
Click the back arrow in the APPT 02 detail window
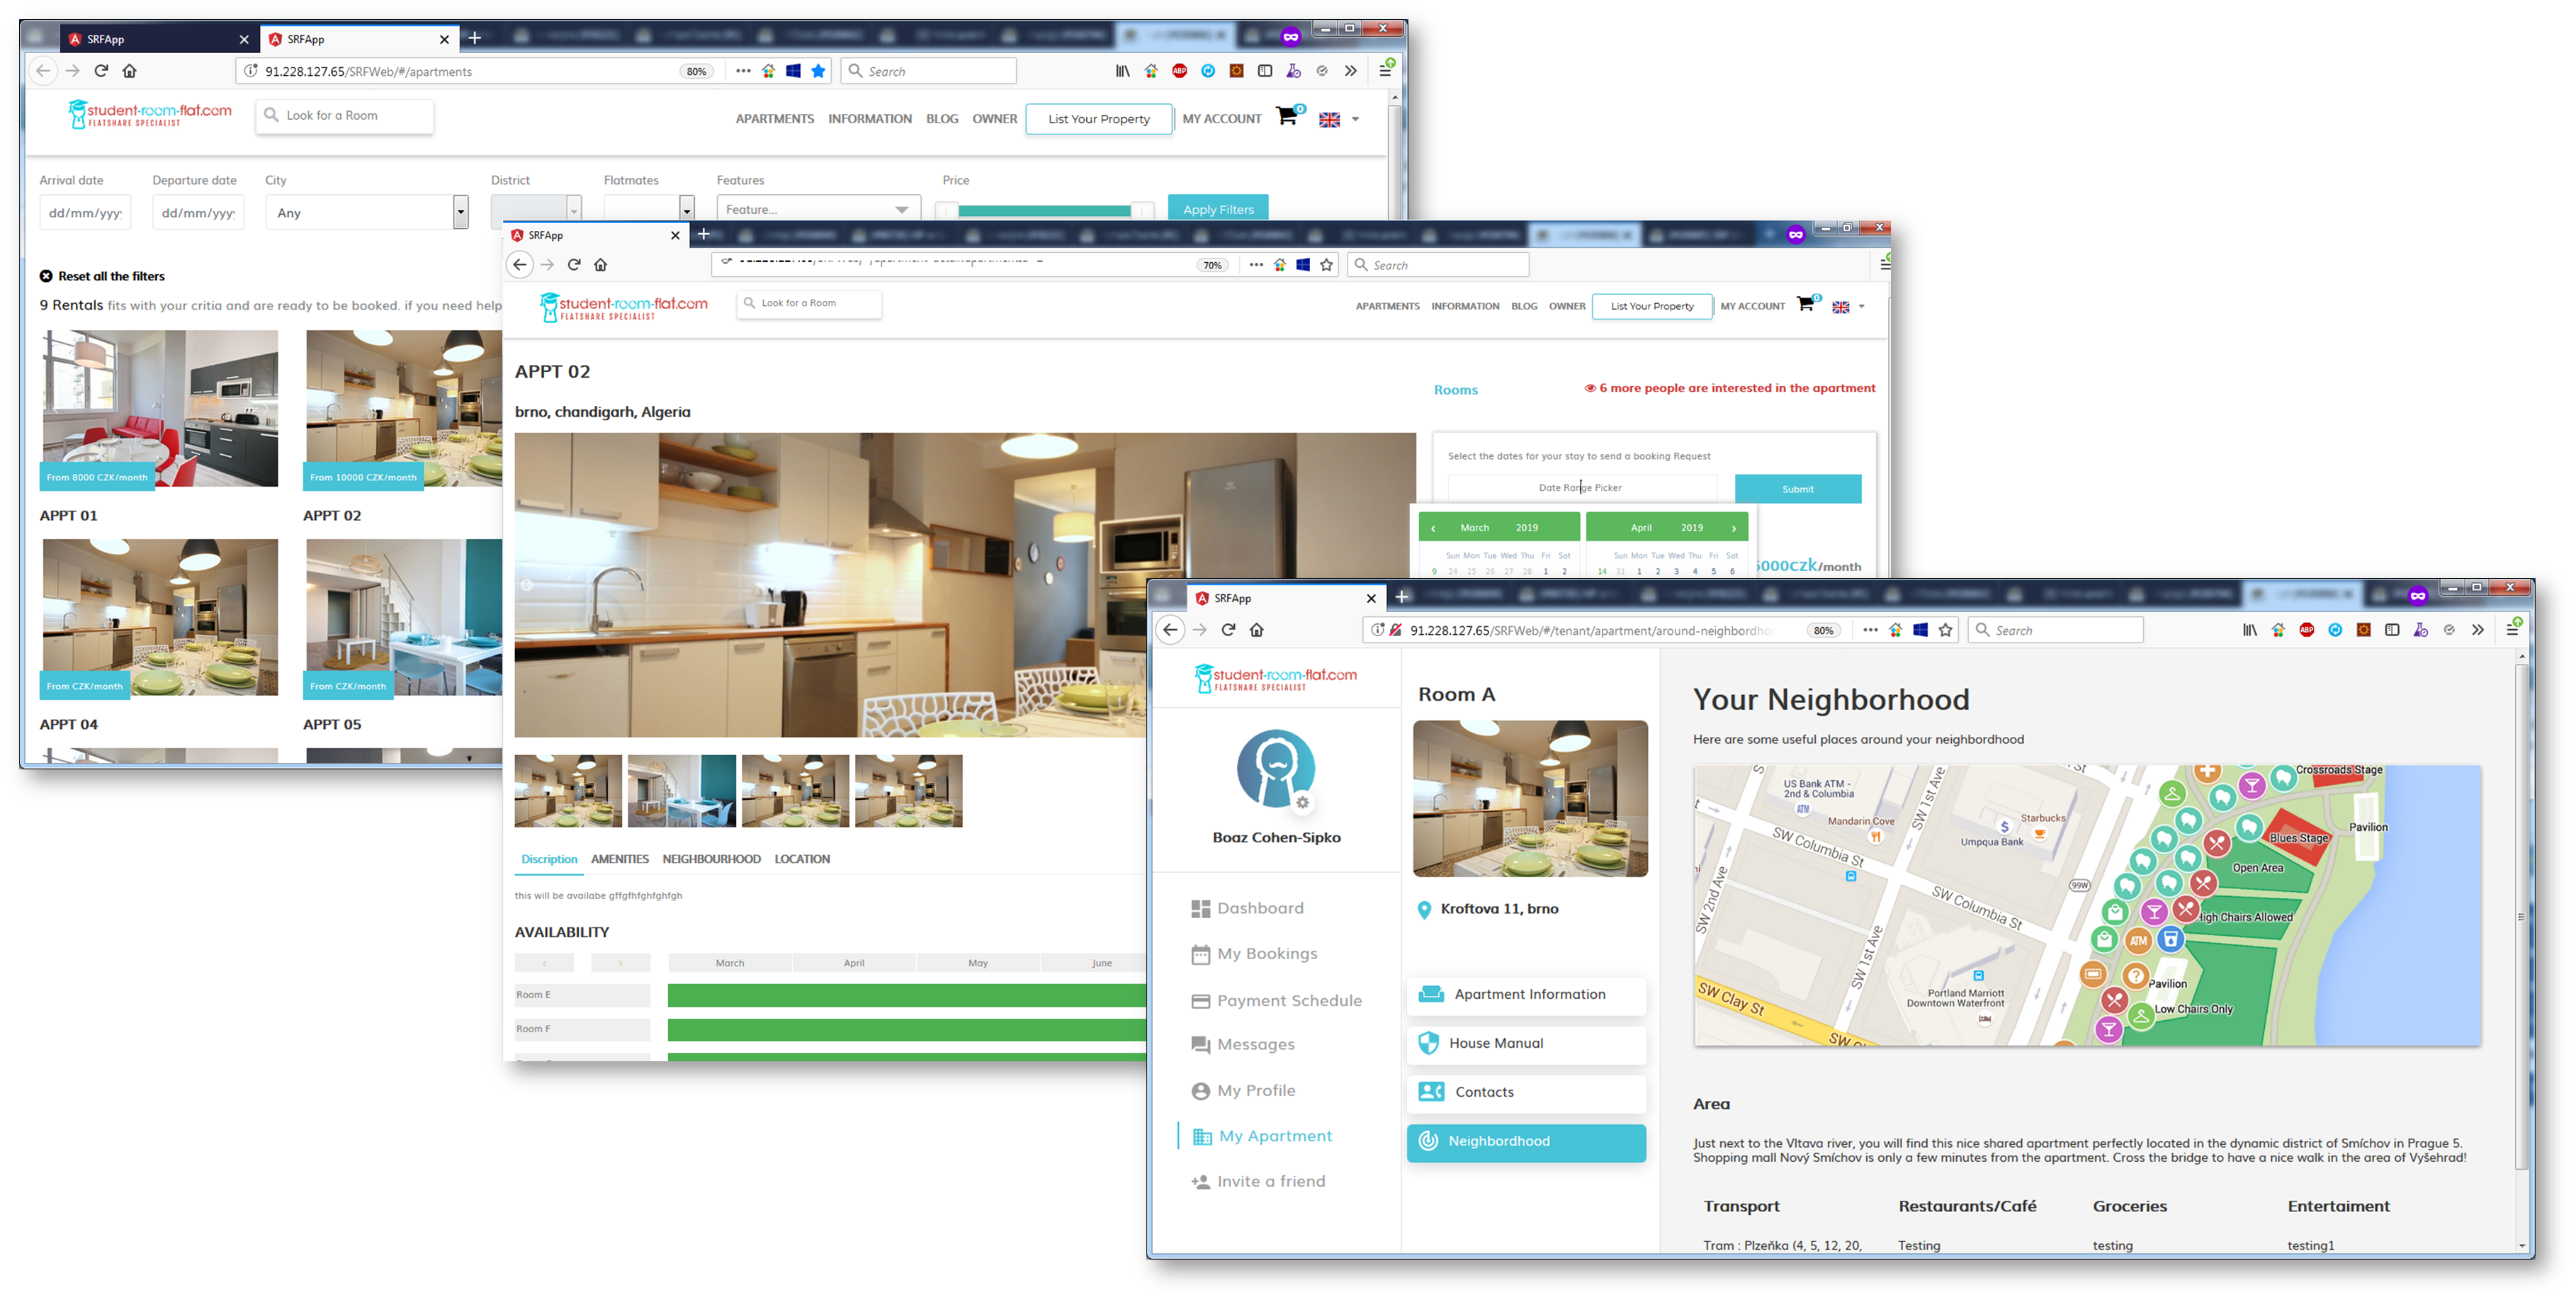click(520, 265)
